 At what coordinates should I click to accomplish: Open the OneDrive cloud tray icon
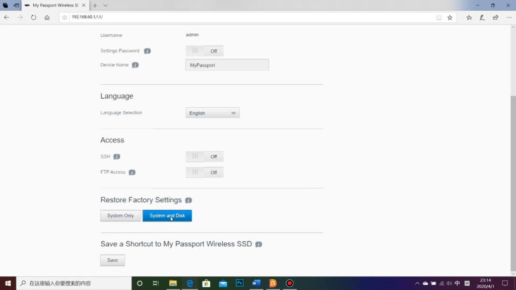coord(425,283)
